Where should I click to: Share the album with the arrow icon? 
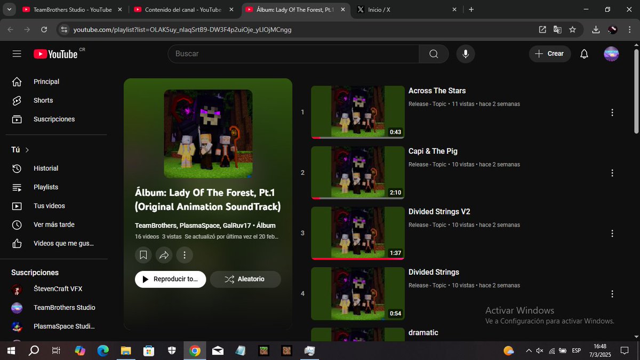164,255
